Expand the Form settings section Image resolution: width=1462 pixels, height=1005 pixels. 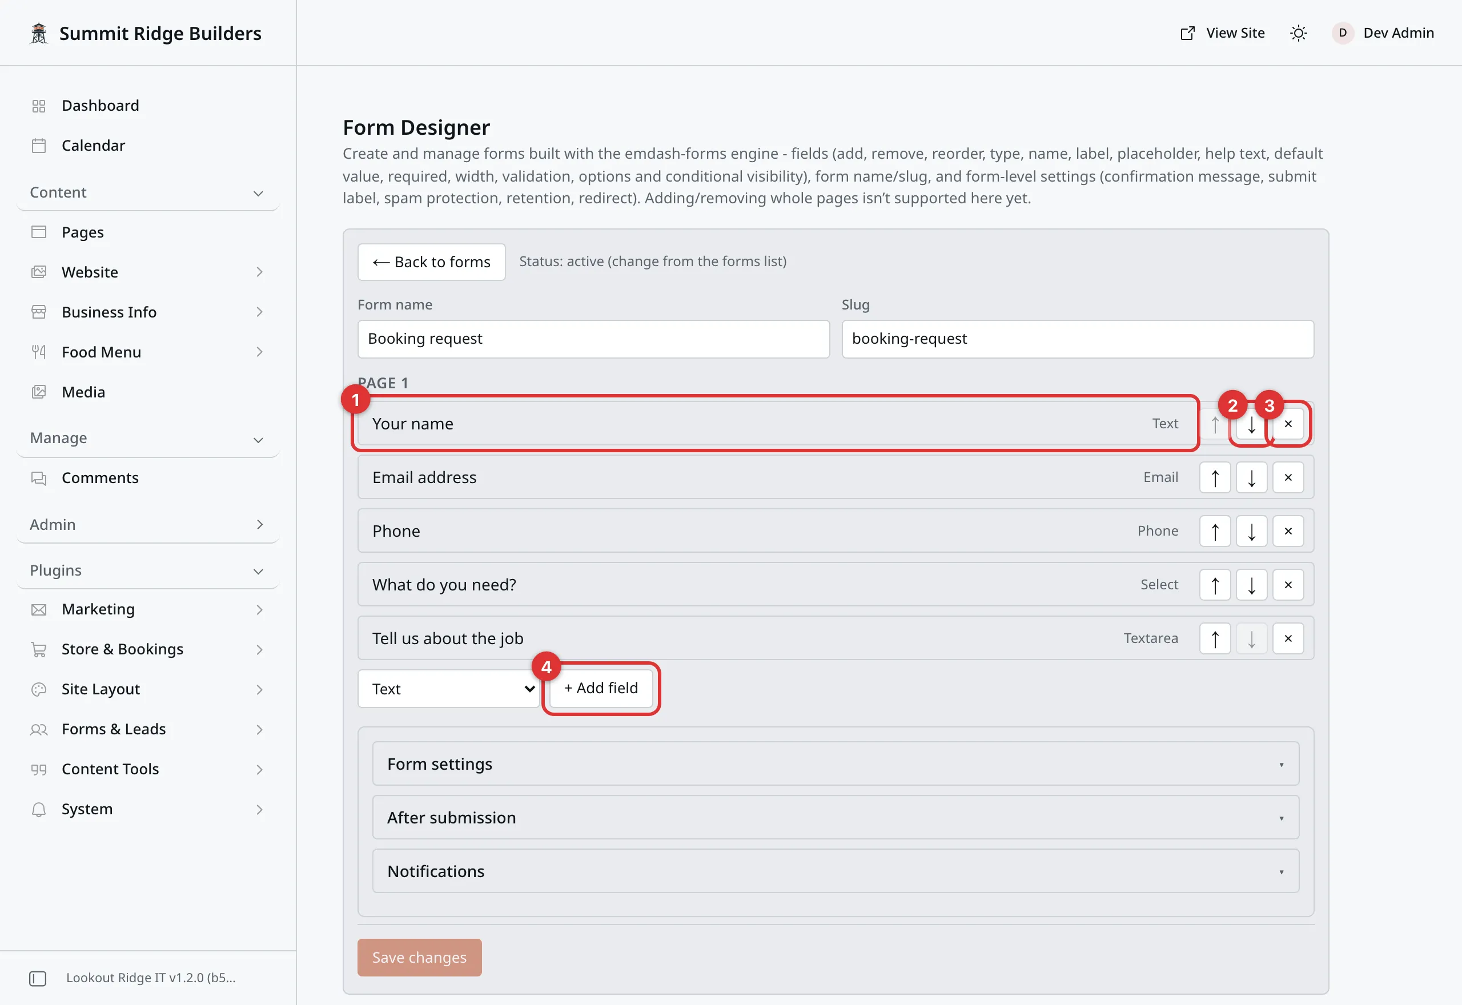(x=836, y=764)
